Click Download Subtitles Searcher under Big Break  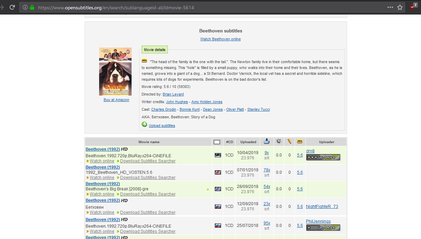[x=148, y=194]
